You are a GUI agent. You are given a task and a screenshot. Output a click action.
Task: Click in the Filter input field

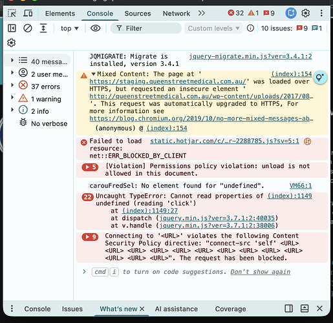[146, 28]
